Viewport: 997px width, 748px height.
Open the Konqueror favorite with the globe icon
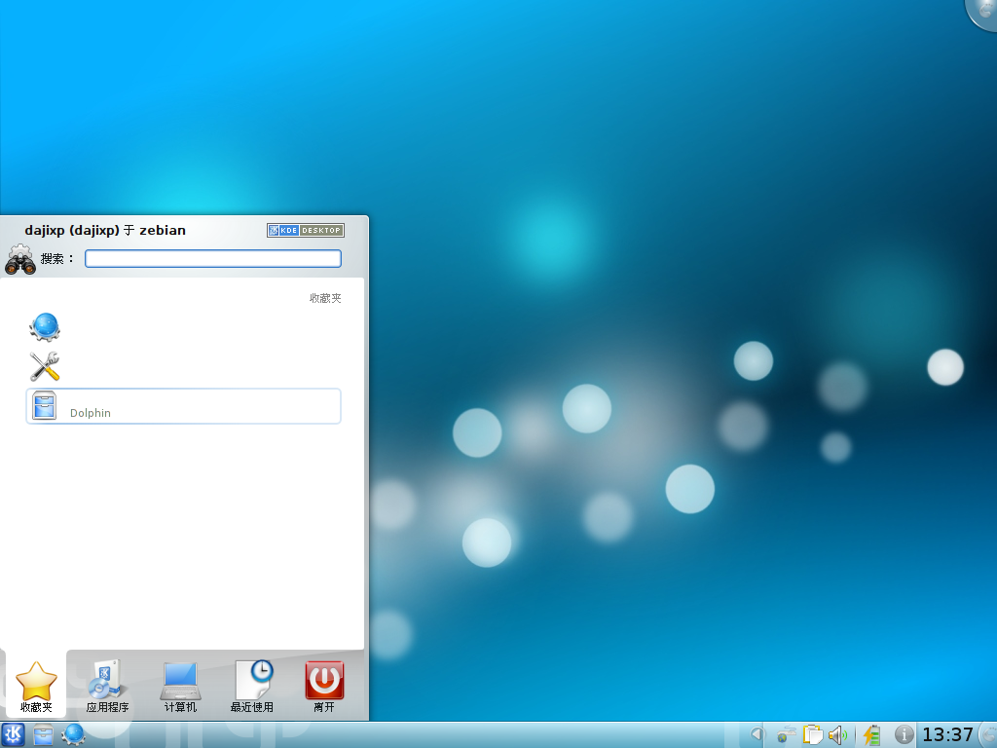45,327
